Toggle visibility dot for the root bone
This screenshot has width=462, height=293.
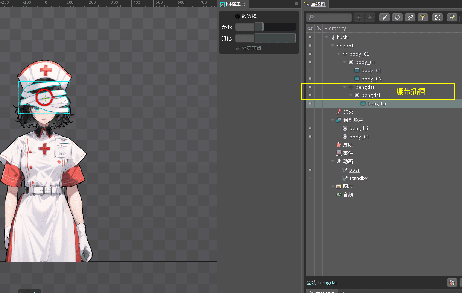tap(310, 46)
